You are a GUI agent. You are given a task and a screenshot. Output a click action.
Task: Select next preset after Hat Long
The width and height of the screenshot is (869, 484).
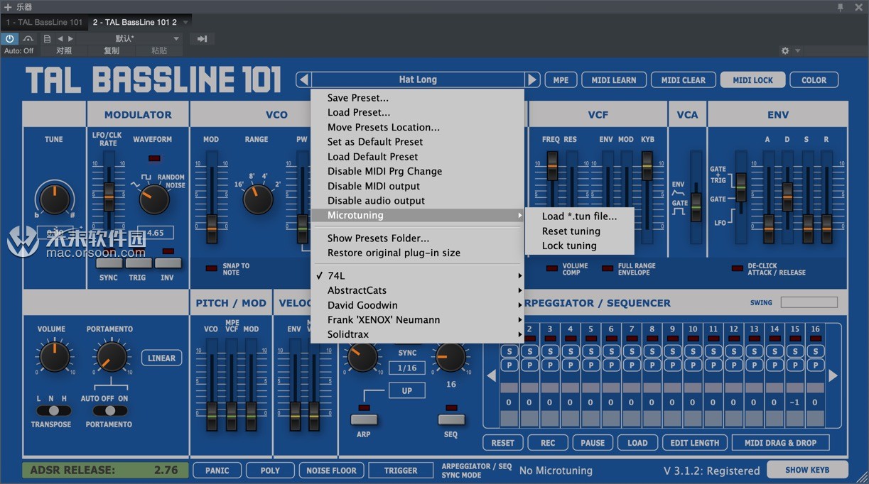pos(532,79)
